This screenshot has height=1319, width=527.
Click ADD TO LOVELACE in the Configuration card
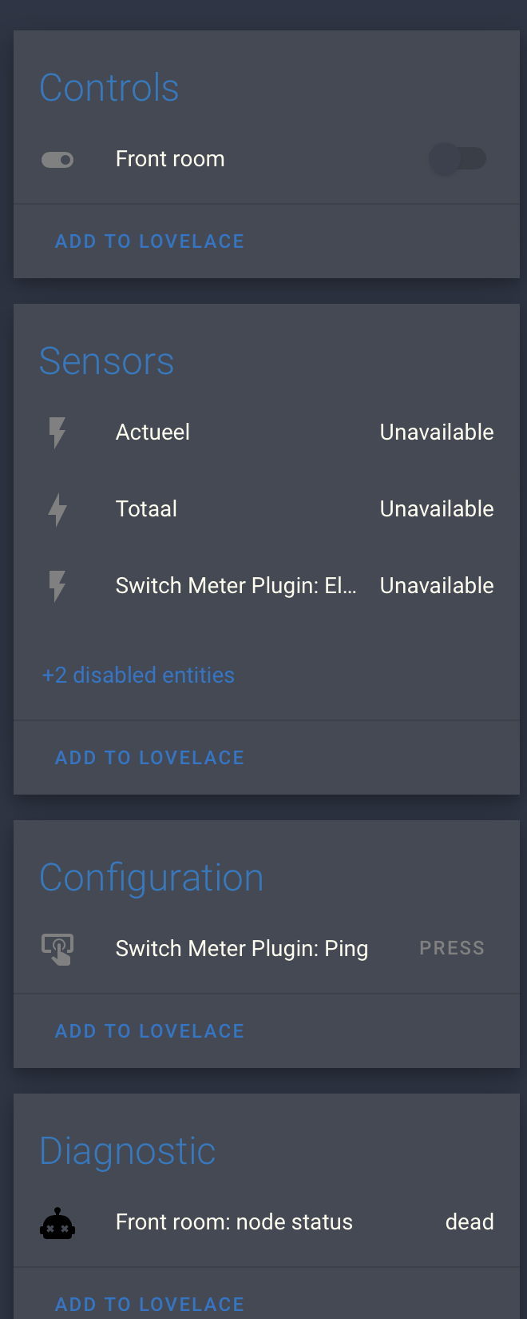pos(149,1031)
